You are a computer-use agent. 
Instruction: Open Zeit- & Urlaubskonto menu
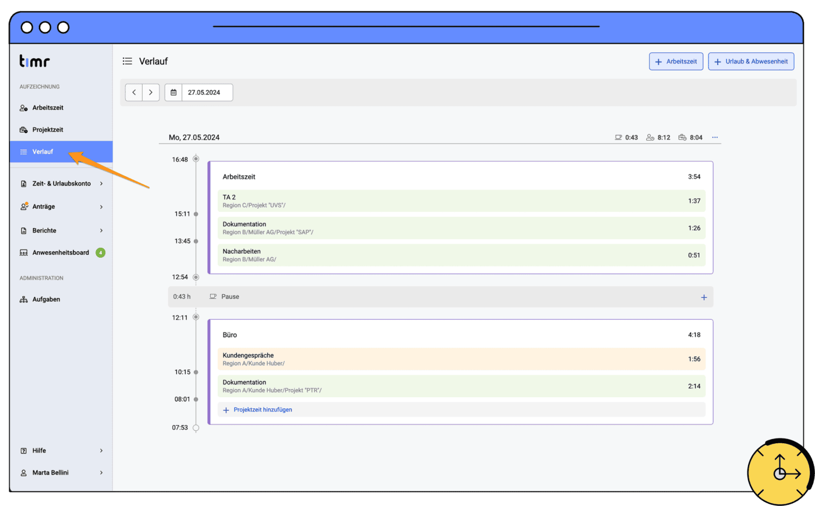point(62,184)
